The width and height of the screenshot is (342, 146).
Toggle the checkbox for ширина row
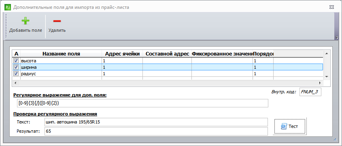(16, 67)
